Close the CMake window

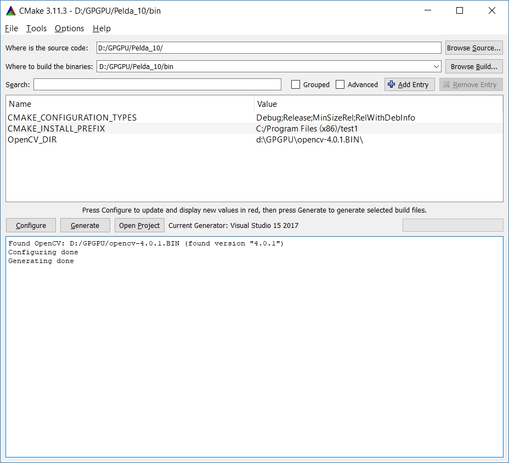click(x=492, y=11)
